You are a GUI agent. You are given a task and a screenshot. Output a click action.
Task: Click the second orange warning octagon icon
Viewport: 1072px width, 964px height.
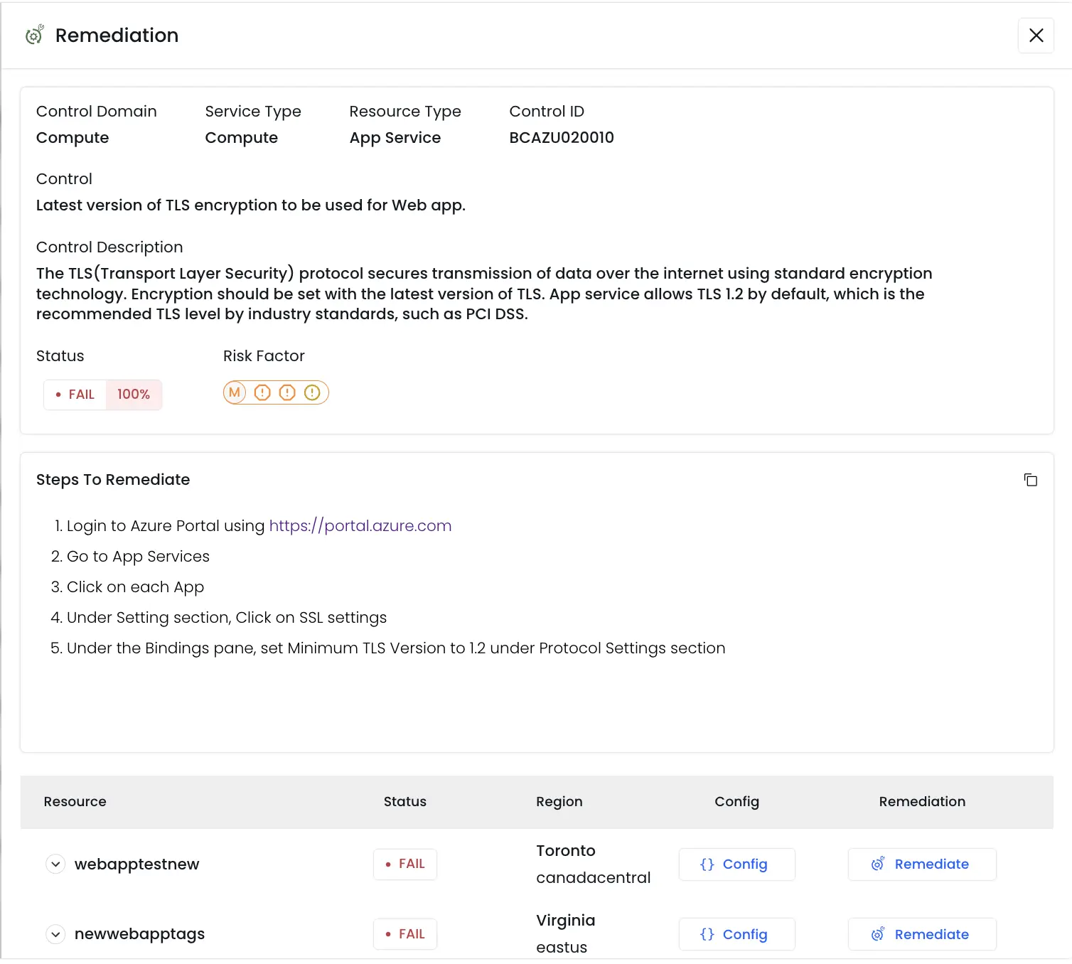click(286, 392)
